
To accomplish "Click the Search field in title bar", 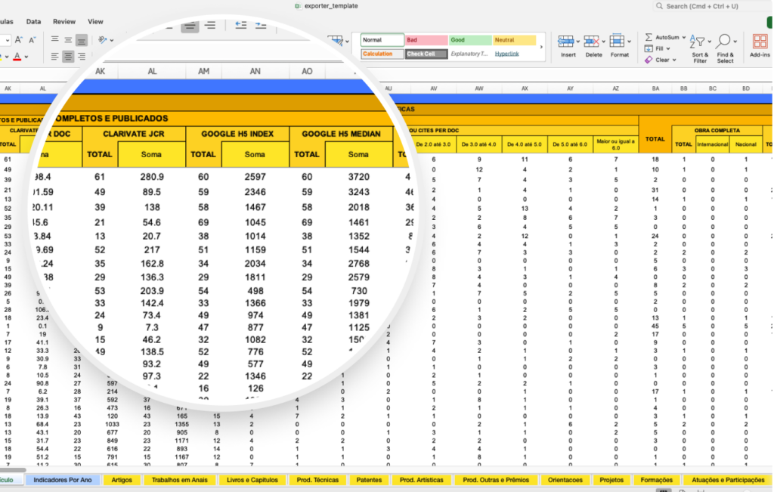I will point(712,6).
